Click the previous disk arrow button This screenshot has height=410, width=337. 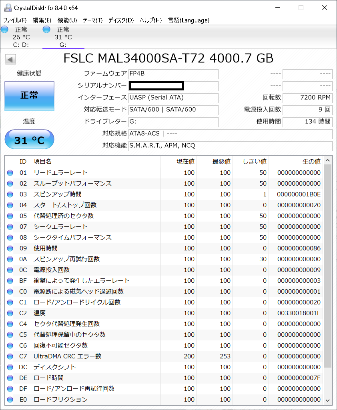pyautogui.click(x=10, y=59)
